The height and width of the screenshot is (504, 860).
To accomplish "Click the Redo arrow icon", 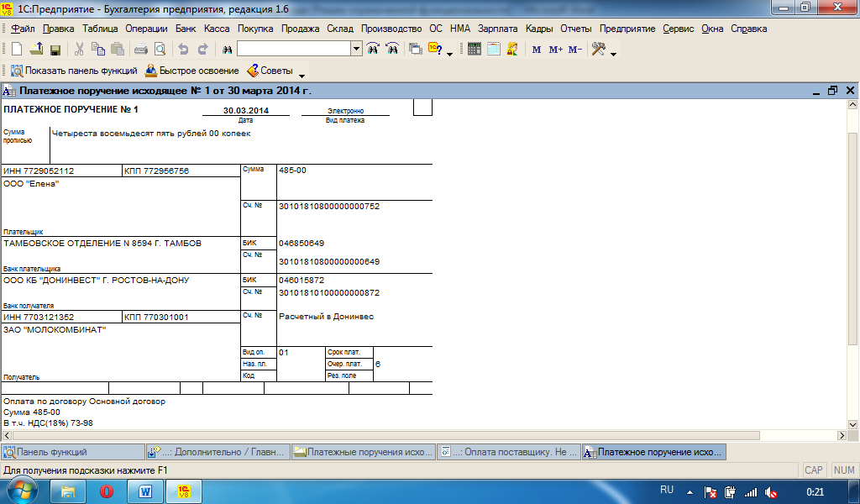I will (203, 50).
